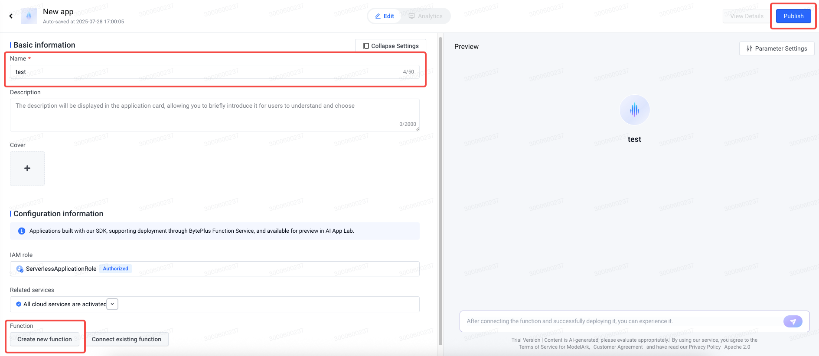Collapse the settings panel
The width and height of the screenshot is (819, 356).
[x=391, y=46]
